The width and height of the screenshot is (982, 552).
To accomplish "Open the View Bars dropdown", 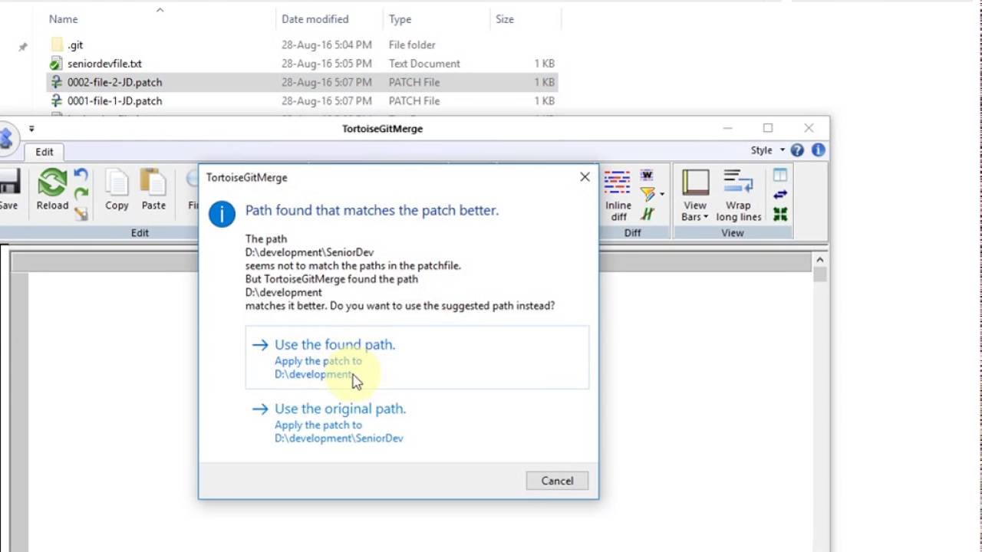I will click(x=695, y=195).
